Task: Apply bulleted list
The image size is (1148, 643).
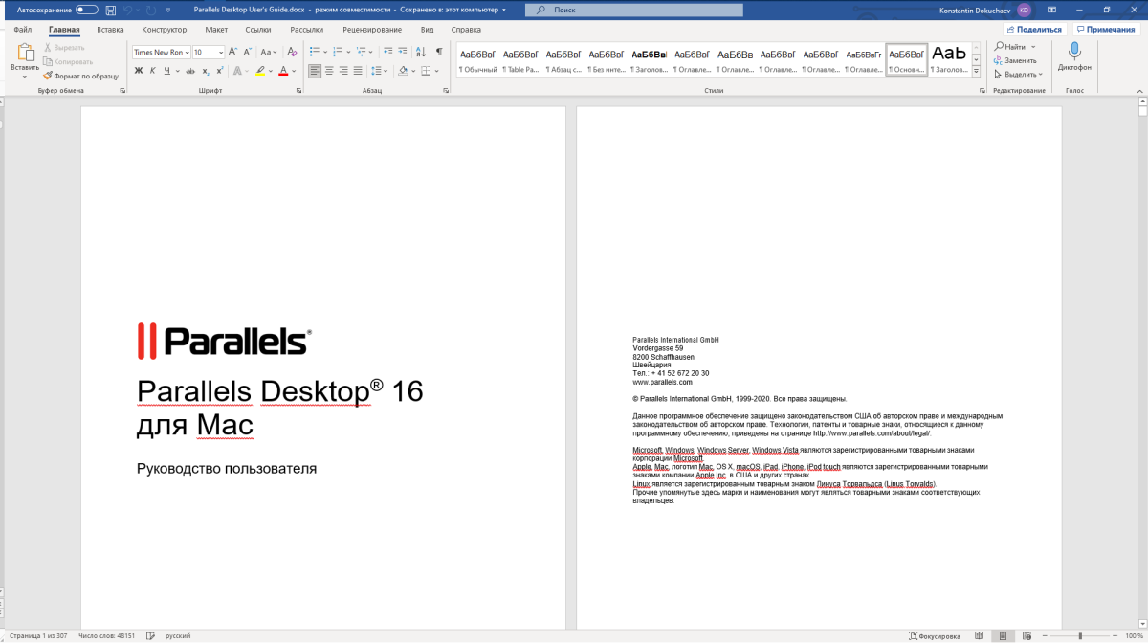Action: (316, 52)
